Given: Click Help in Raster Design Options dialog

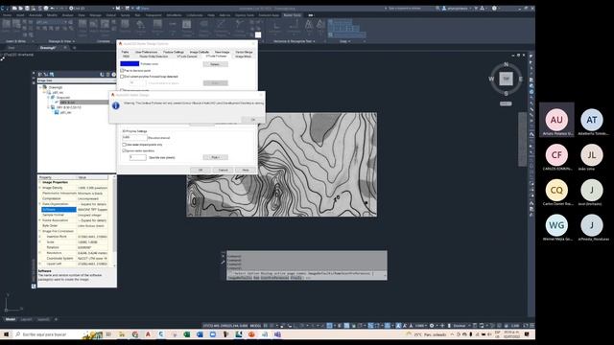Looking at the screenshot, I should tap(246, 171).
